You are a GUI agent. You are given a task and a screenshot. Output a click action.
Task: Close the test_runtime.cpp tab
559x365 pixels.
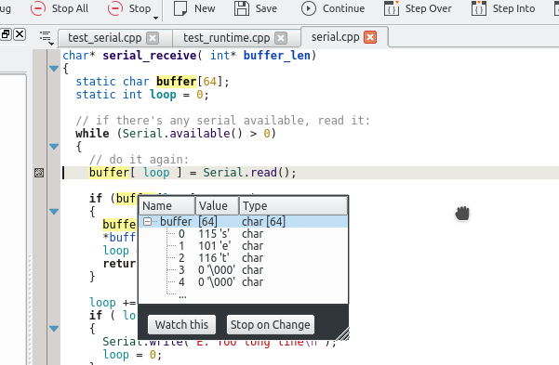pyautogui.click(x=281, y=38)
